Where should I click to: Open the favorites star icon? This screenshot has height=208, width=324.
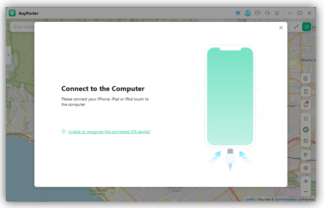tap(306, 119)
